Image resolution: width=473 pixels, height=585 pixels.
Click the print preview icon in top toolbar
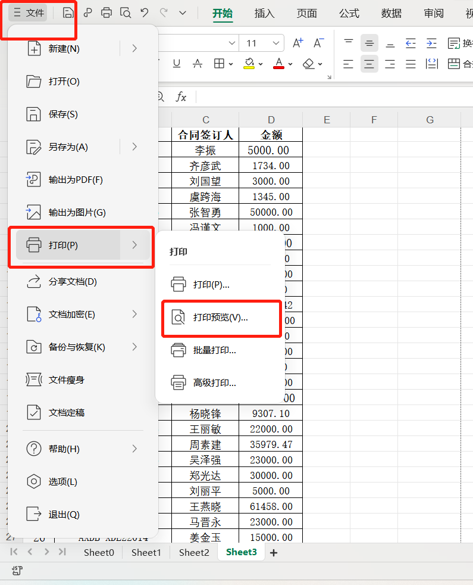point(126,13)
